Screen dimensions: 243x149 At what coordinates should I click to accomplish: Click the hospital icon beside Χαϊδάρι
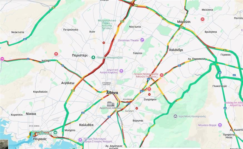click(x=56, y=54)
